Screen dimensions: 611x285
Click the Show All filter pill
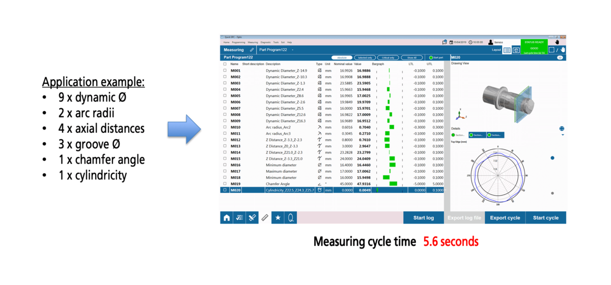point(411,57)
